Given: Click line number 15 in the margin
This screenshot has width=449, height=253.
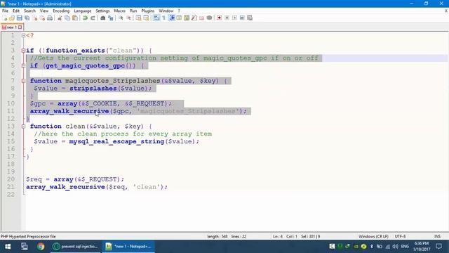Looking at the screenshot, I should 11,141.
